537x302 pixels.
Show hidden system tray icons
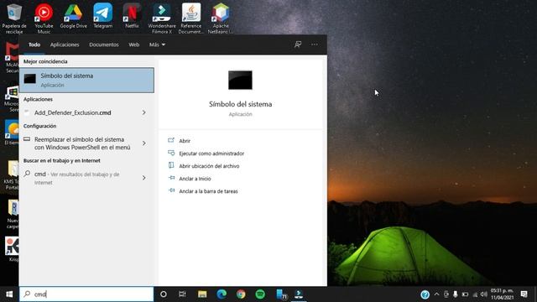click(x=436, y=294)
